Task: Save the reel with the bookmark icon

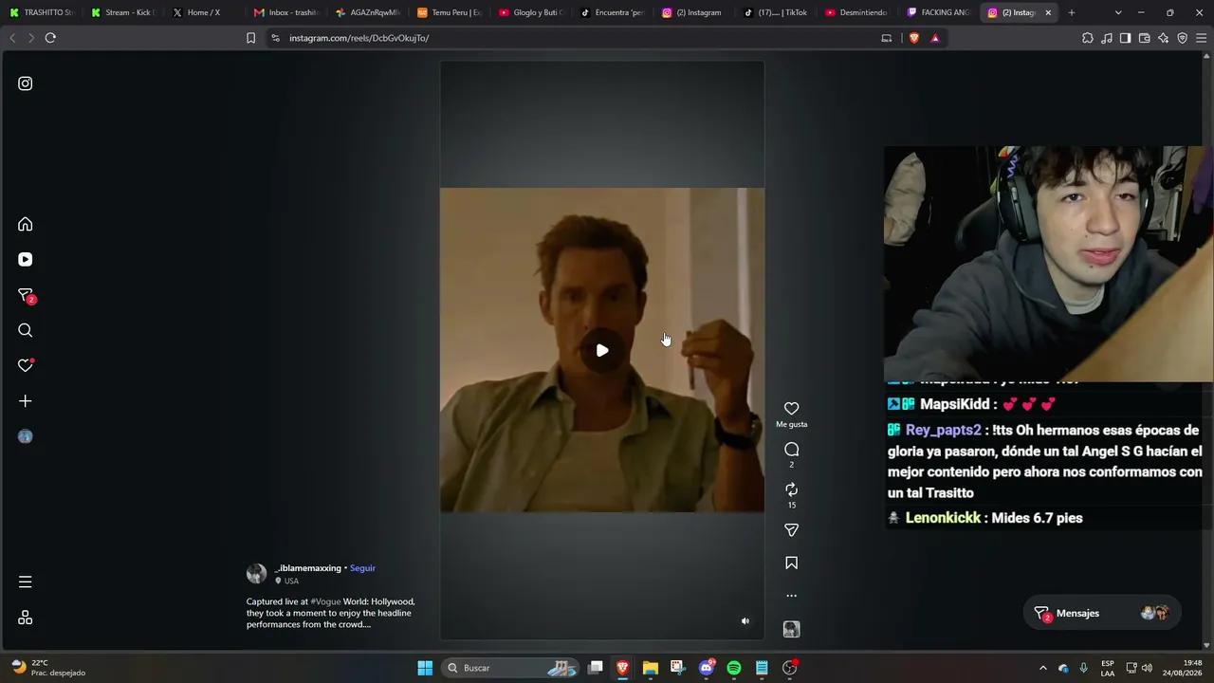Action: coord(792,563)
